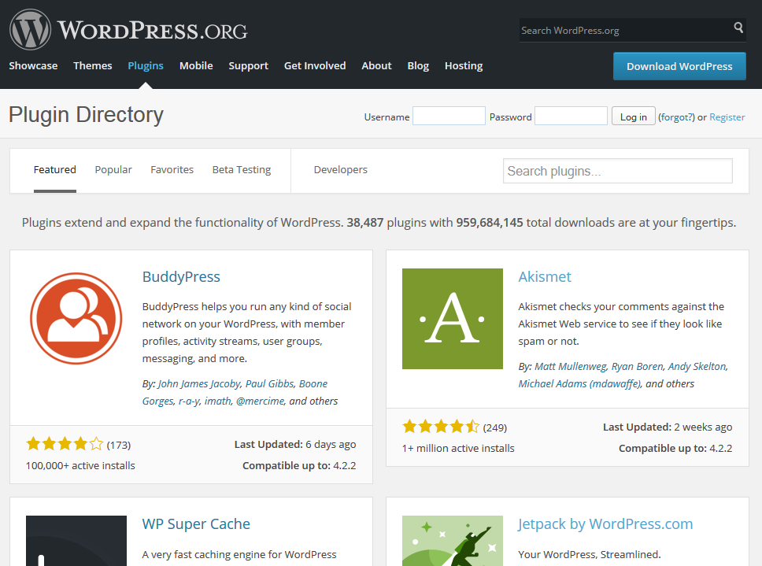Open the Akismet plugin title link

point(545,276)
